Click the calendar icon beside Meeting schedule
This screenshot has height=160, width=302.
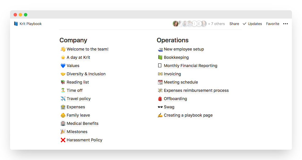(x=160, y=82)
